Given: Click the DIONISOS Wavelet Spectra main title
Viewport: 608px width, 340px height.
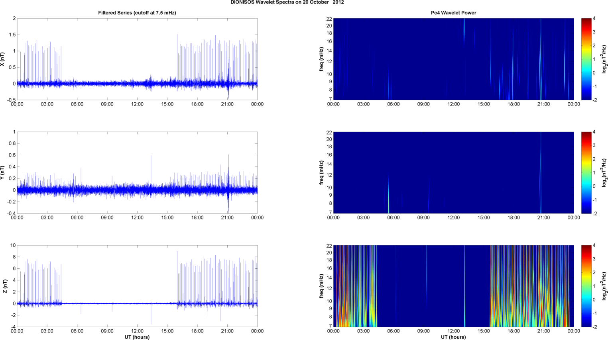Looking at the screenshot, I should click(x=287, y=2).
